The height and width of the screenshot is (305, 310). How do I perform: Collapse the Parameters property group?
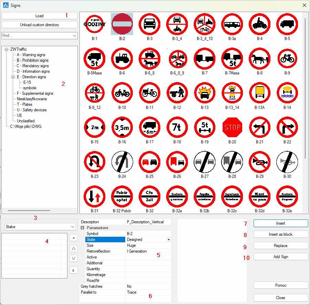pos(83,228)
